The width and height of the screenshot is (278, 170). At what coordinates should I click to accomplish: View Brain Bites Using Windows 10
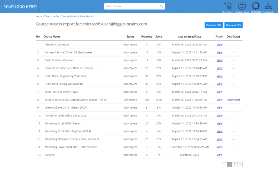coord(219,84)
